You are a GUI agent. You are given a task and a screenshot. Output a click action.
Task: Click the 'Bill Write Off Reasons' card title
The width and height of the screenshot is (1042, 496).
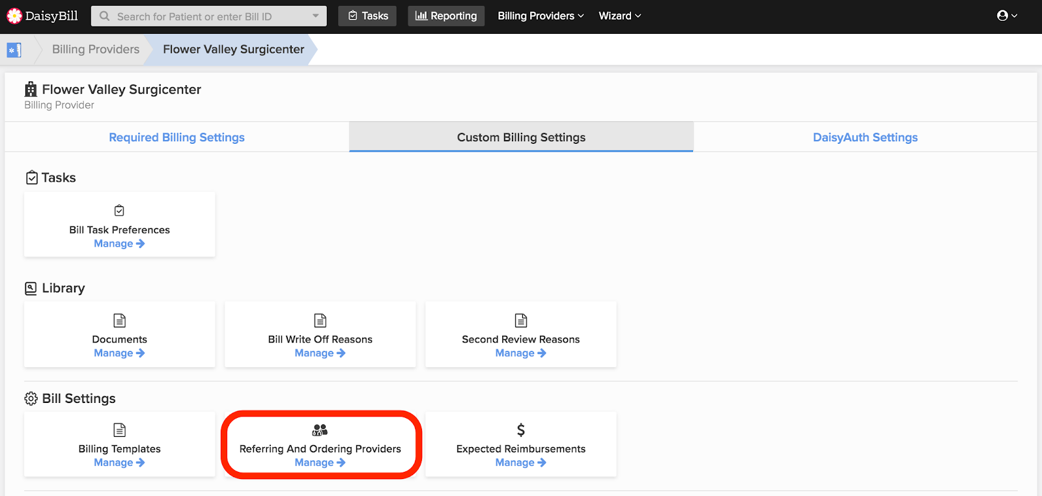tap(320, 339)
